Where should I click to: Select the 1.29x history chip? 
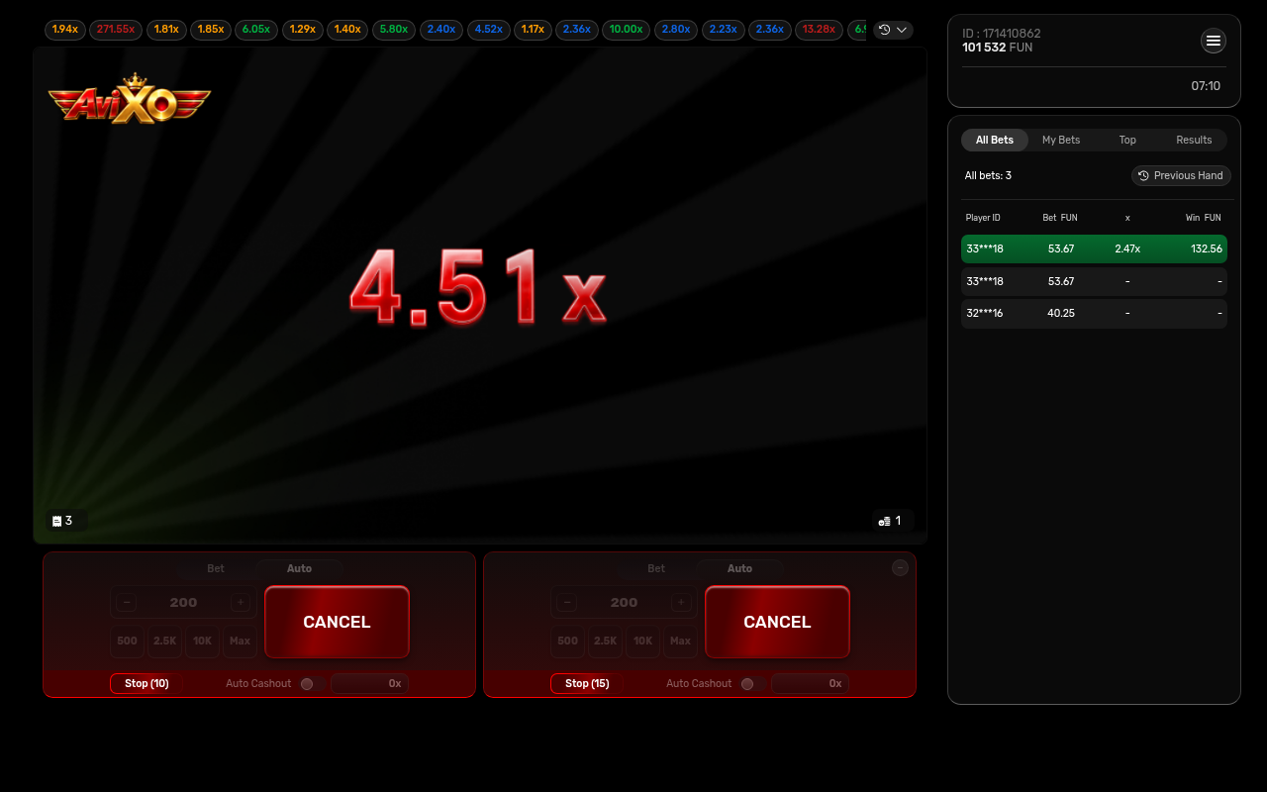(x=303, y=30)
